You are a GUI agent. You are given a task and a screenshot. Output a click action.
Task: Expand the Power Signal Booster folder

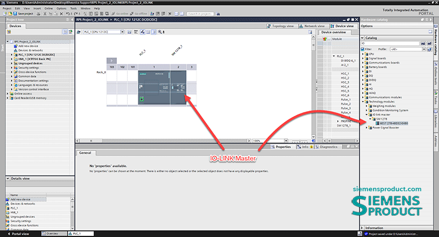pyautogui.click(x=367, y=128)
